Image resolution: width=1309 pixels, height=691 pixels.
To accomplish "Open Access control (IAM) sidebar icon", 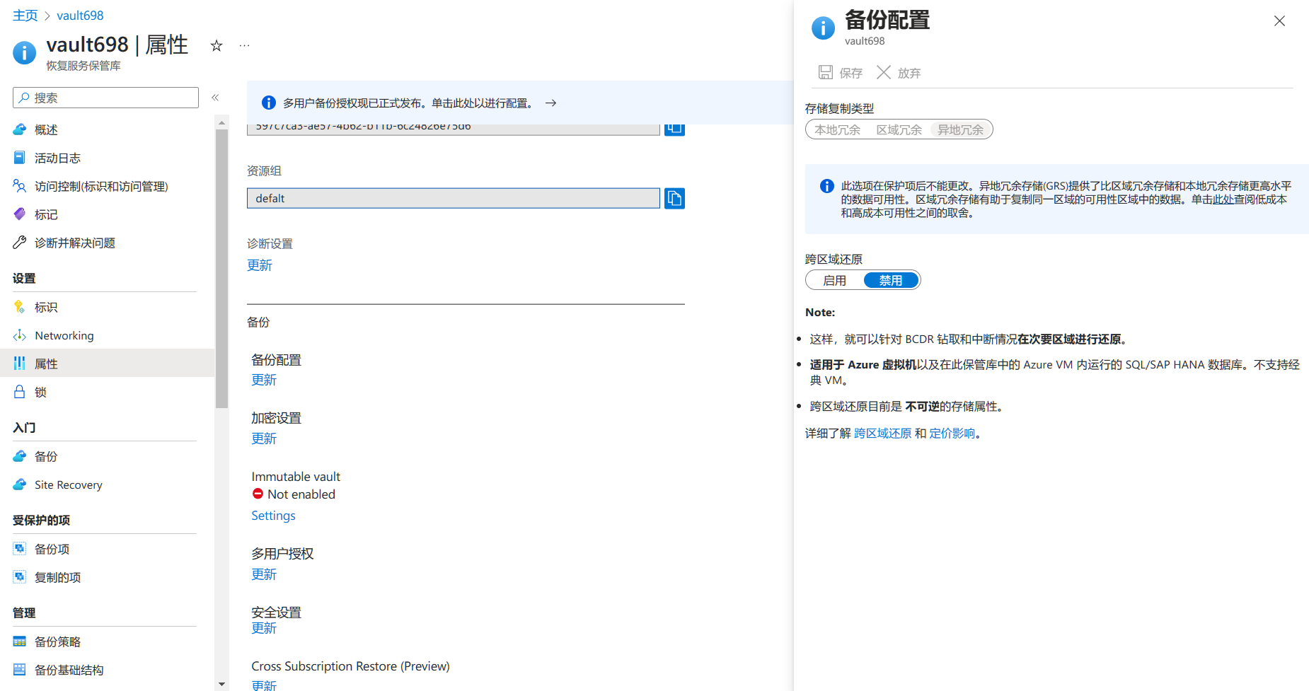I will tap(20, 186).
